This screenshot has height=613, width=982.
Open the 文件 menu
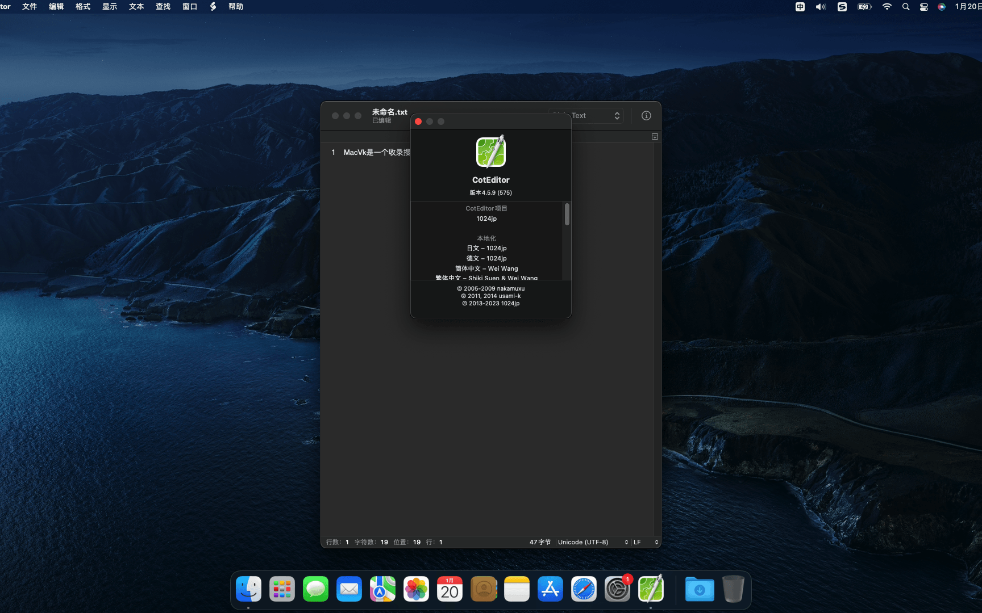30,6
